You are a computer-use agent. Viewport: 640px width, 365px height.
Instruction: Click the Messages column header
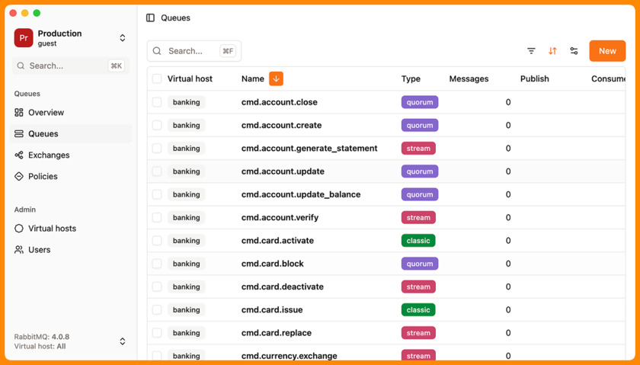click(x=469, y=78)
